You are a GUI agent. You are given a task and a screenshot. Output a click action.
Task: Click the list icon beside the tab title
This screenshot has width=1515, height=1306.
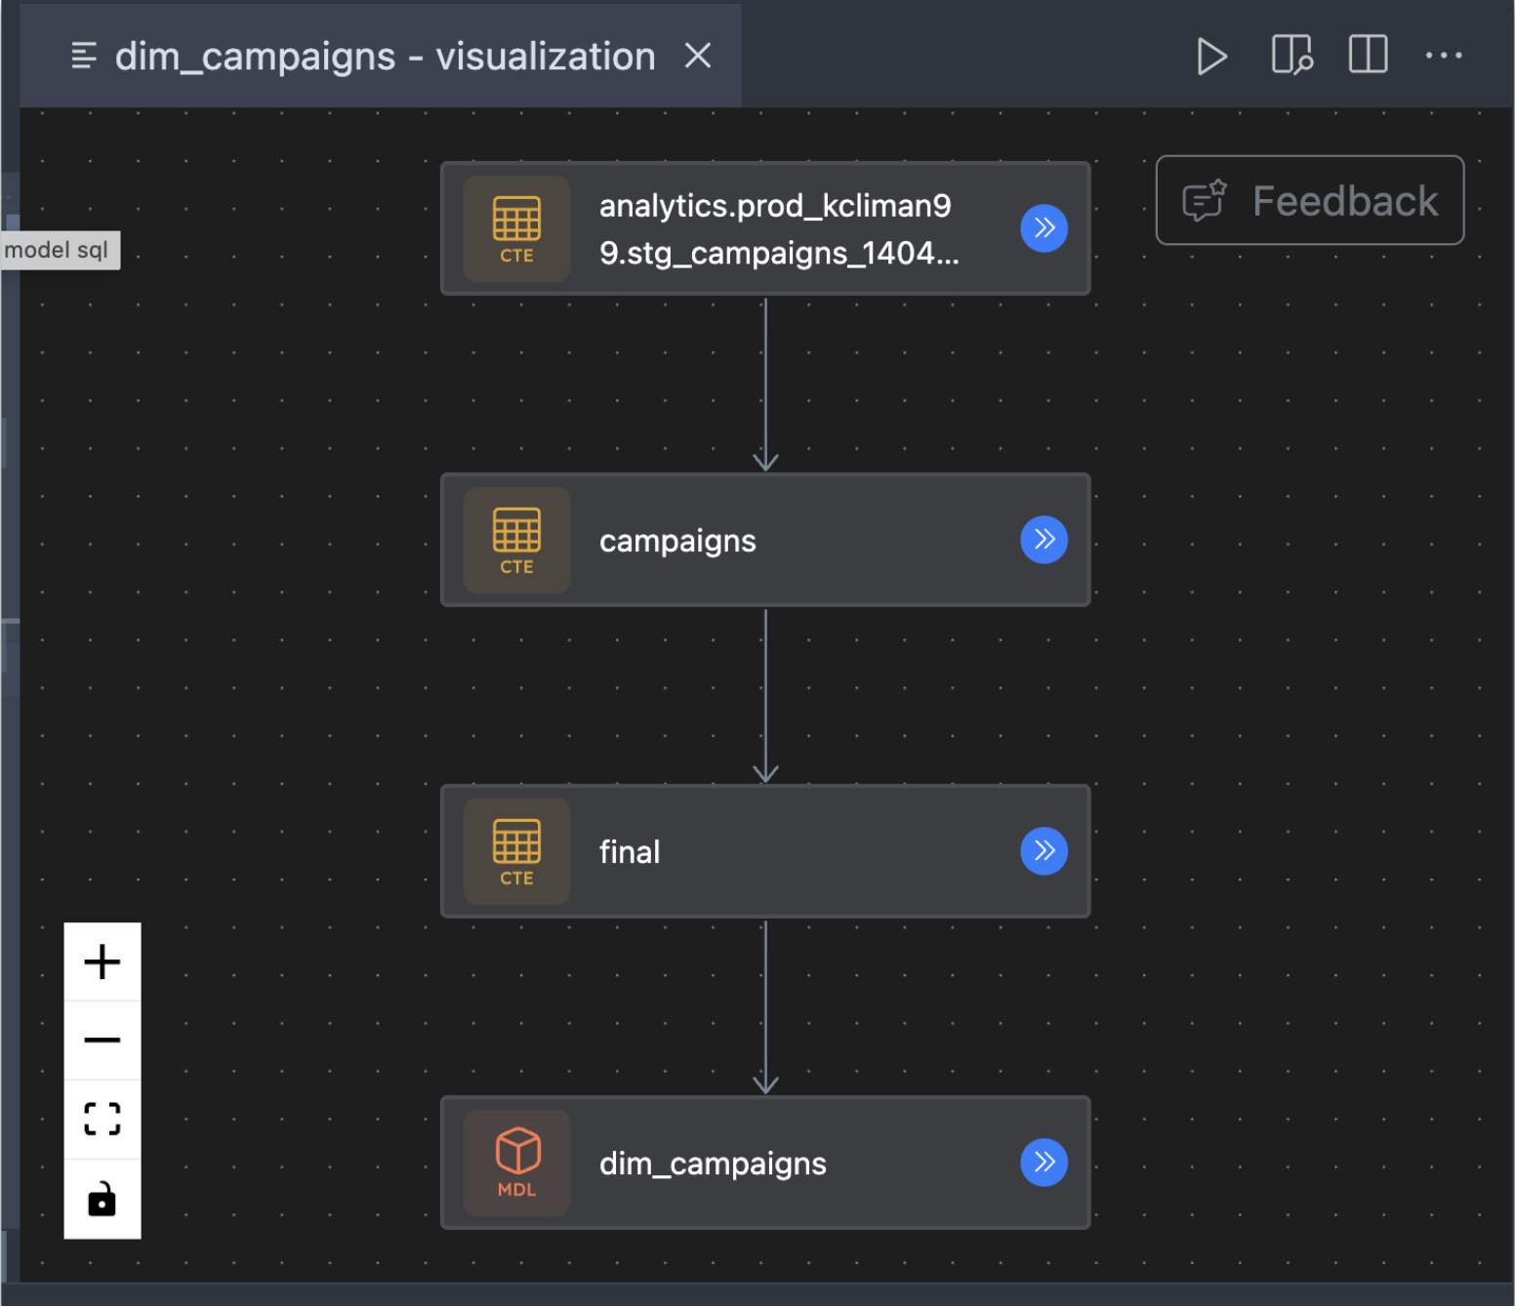tap(84, 56)
